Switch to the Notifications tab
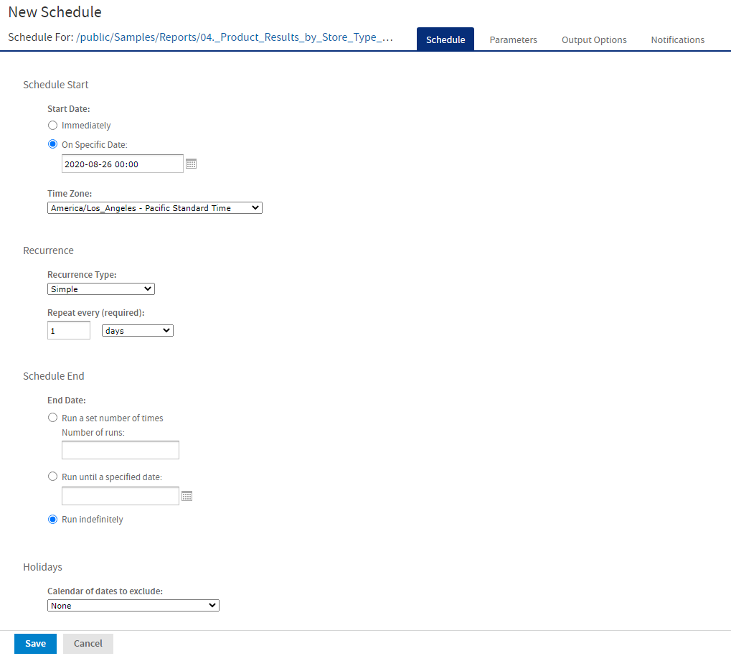Image resolution: width=731 pixels, height=656 pixels. click(x=677, y=39)
